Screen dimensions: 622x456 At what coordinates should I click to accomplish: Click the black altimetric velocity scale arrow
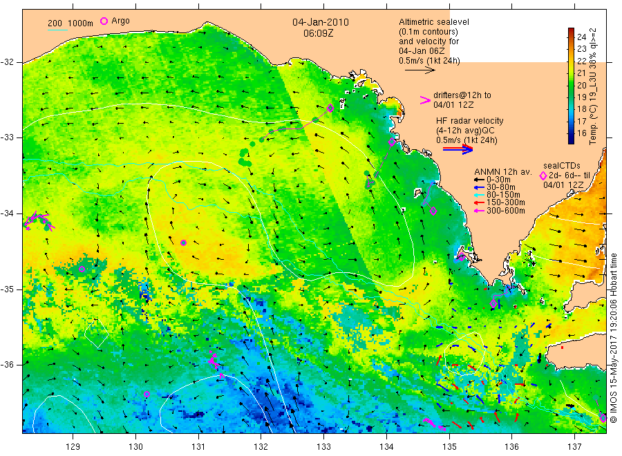(x=420, y=70)
